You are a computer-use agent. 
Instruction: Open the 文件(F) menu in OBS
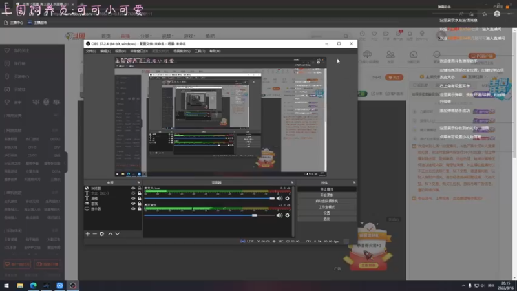tap(90, 51)
